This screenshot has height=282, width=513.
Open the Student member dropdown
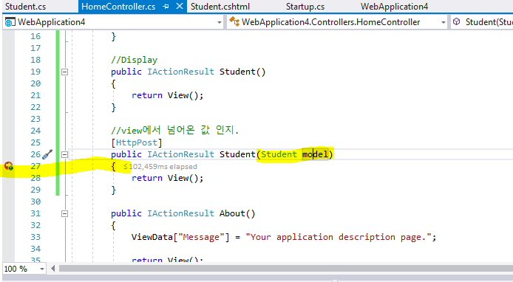[483, 22]
